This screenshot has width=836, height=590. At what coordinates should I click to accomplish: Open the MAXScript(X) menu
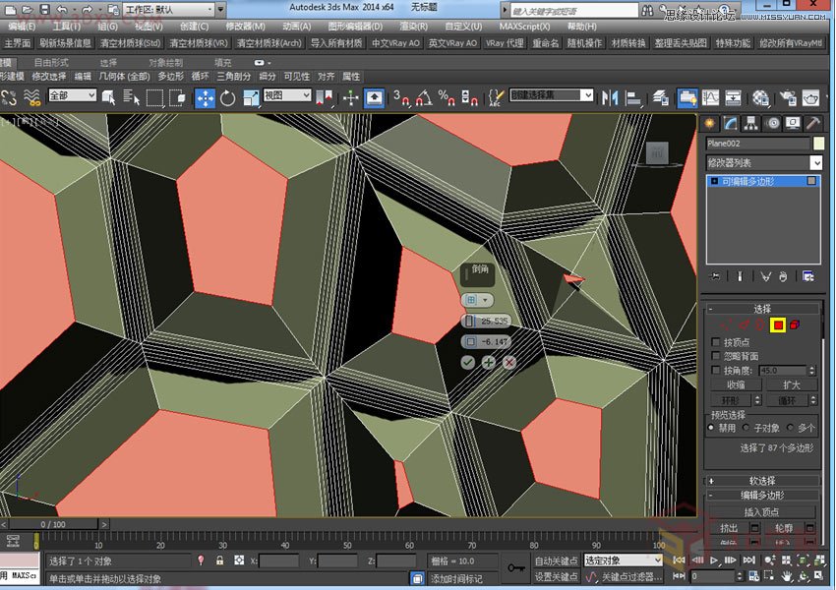(x=524, y=27)
